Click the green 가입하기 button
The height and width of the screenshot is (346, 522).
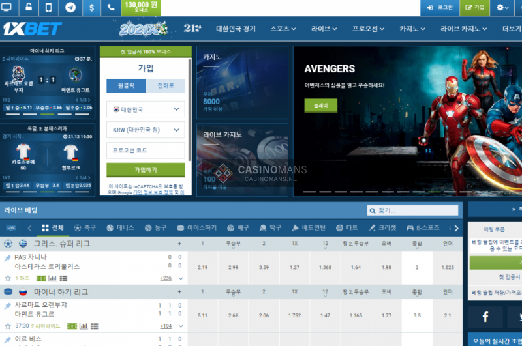[x=146, y=169]
